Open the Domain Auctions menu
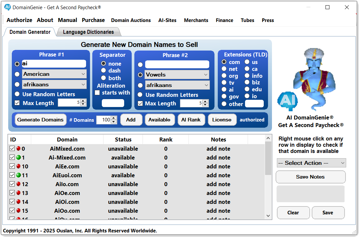This screenshot has width=359, height=237. (x=131, y=20)
